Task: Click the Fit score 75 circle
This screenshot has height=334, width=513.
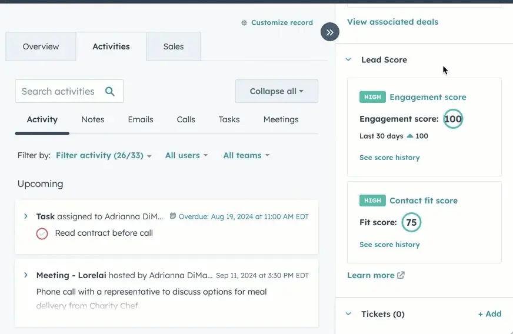Action: 411,222
